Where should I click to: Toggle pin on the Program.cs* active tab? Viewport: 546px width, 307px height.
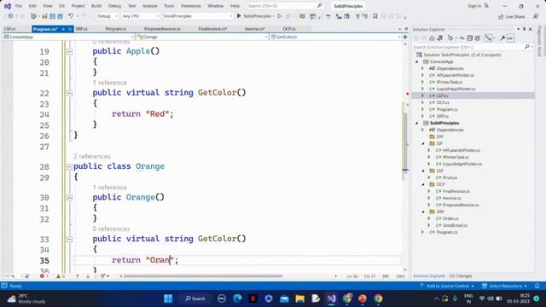coord(63,29)
